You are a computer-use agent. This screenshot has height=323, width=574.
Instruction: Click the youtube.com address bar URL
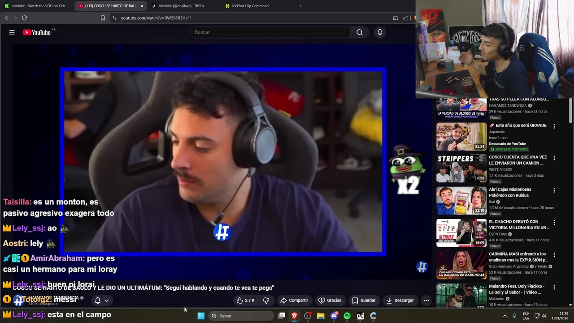pyautogui.click(x=156, y=18)
